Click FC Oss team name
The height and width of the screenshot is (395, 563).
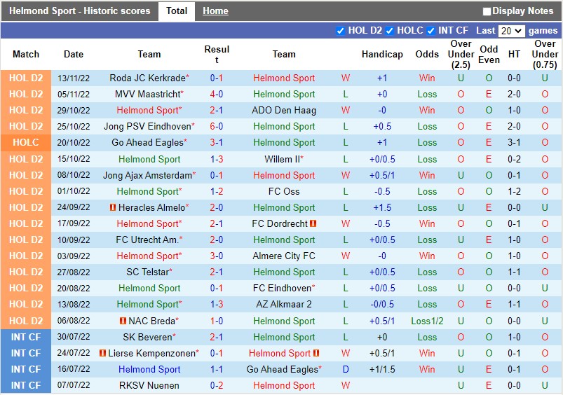[284, 191]
